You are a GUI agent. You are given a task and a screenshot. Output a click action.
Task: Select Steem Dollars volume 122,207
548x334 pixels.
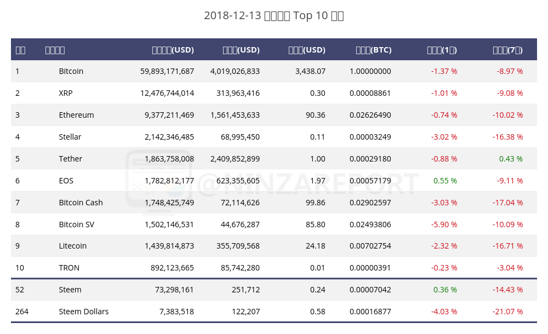point(246,312)
